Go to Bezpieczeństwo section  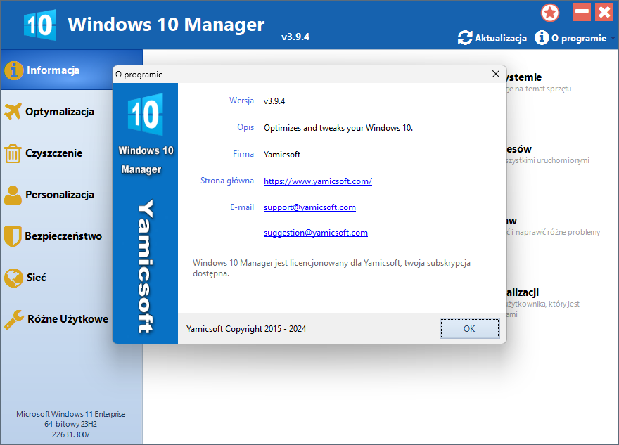pos(56,236)
